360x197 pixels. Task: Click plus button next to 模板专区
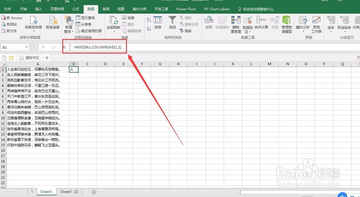point(47,58)
